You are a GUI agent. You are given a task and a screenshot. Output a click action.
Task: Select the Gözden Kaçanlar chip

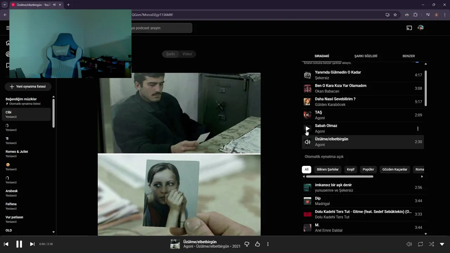click(x=395, y=169)
